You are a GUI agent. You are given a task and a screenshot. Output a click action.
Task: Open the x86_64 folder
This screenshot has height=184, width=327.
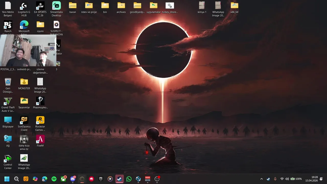click(x=234, y=8)
